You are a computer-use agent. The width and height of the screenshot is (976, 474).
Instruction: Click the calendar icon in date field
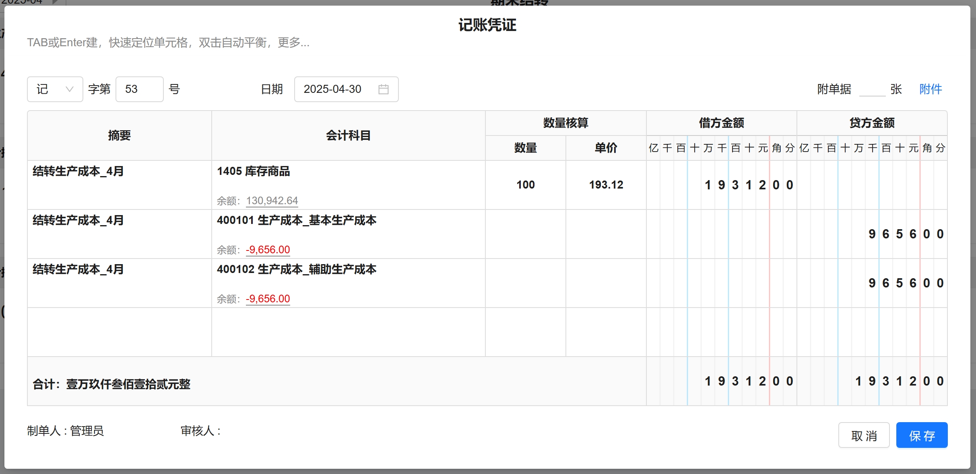point(383,89)
